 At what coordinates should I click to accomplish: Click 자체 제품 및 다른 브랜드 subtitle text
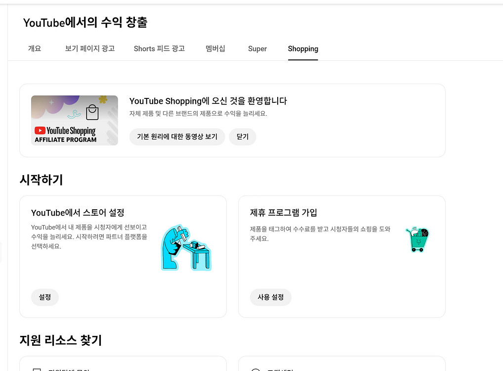pyautogui.click(x=198, y=113)
